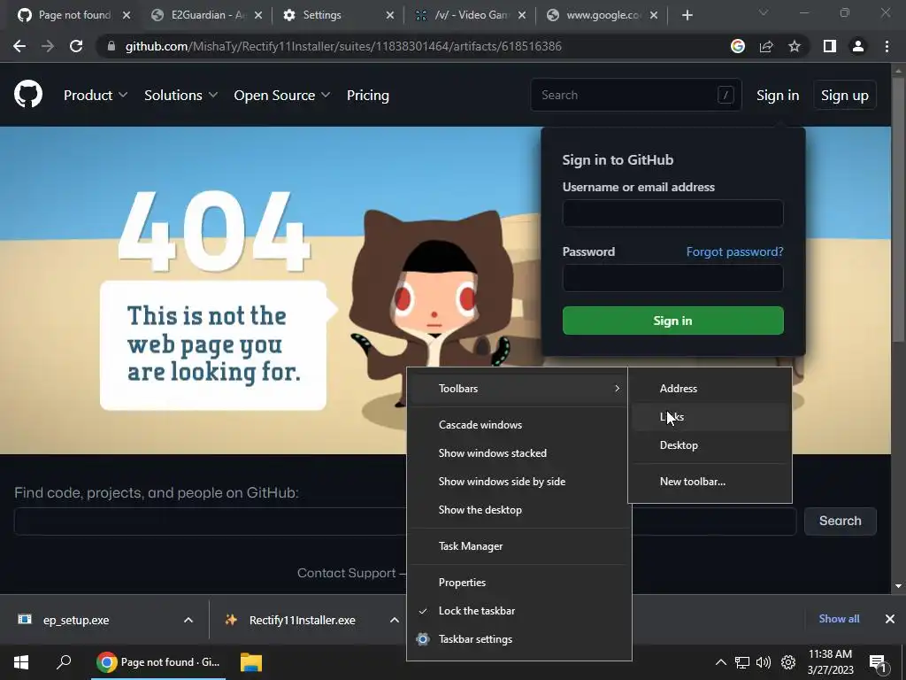Screen dimensions: 906x680
Task: Switch to www.google.com tab
Action: [x=601, y=15]
